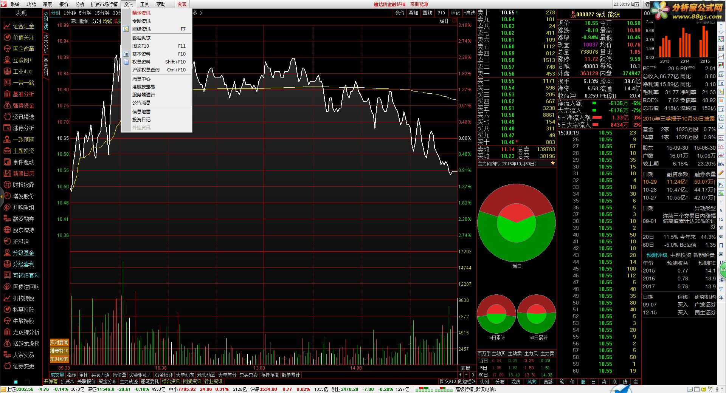Screen dimensions: 726x393
Task: Open 基准分析 in the left sidebar
Action: point(19,94)
